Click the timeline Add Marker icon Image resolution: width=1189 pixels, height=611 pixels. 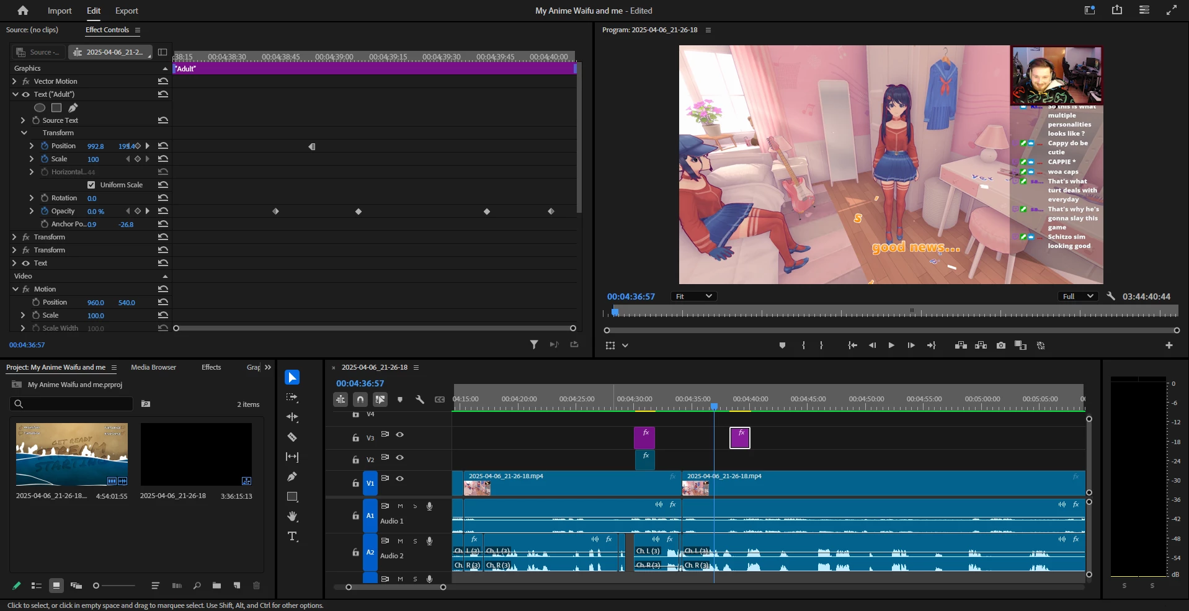tap(400, 399)
